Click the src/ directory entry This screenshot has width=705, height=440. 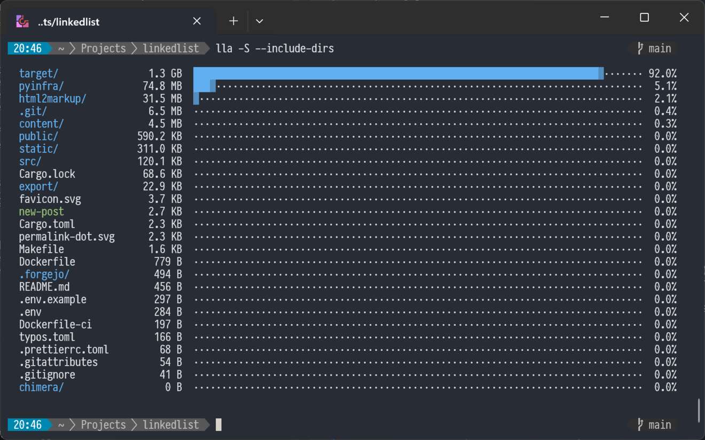tap(30, 161)
